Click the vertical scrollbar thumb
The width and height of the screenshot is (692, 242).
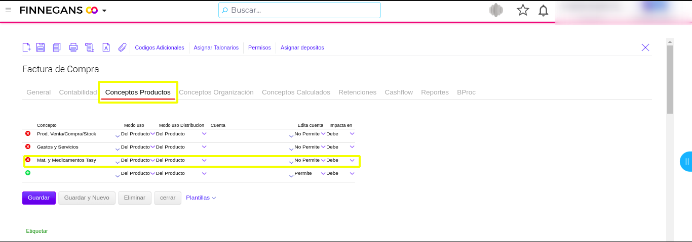(670, 79)
